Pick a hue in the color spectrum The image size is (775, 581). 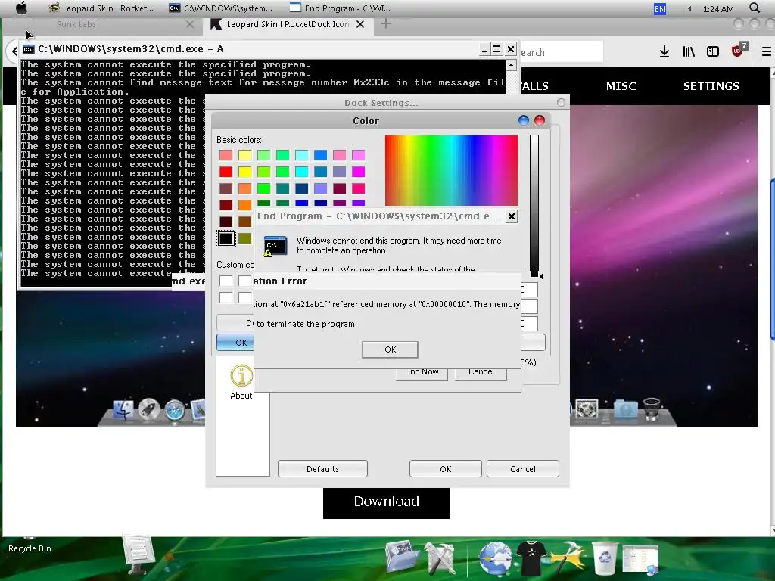tap(451, 170)
